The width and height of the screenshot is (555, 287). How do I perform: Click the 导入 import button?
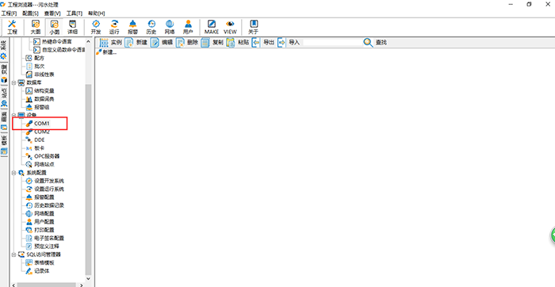click(x=289, y=43)
